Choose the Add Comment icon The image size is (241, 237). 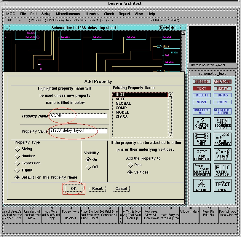tap(202, 155)
